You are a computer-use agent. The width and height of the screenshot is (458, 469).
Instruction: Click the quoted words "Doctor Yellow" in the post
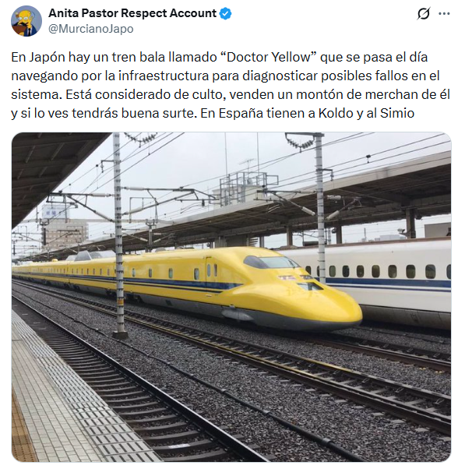pos(270,57)
